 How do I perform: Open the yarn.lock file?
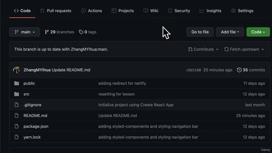click(x=32, y=137)
